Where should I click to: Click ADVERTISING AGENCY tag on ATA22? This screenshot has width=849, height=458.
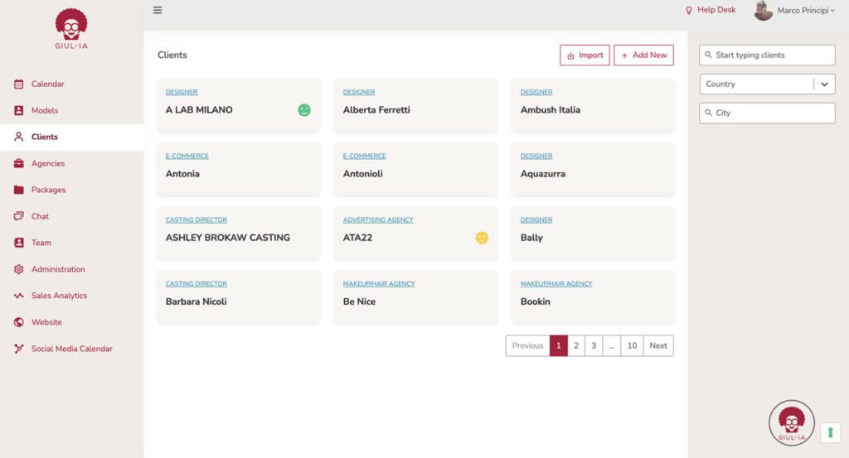click(x=378, y=219)
